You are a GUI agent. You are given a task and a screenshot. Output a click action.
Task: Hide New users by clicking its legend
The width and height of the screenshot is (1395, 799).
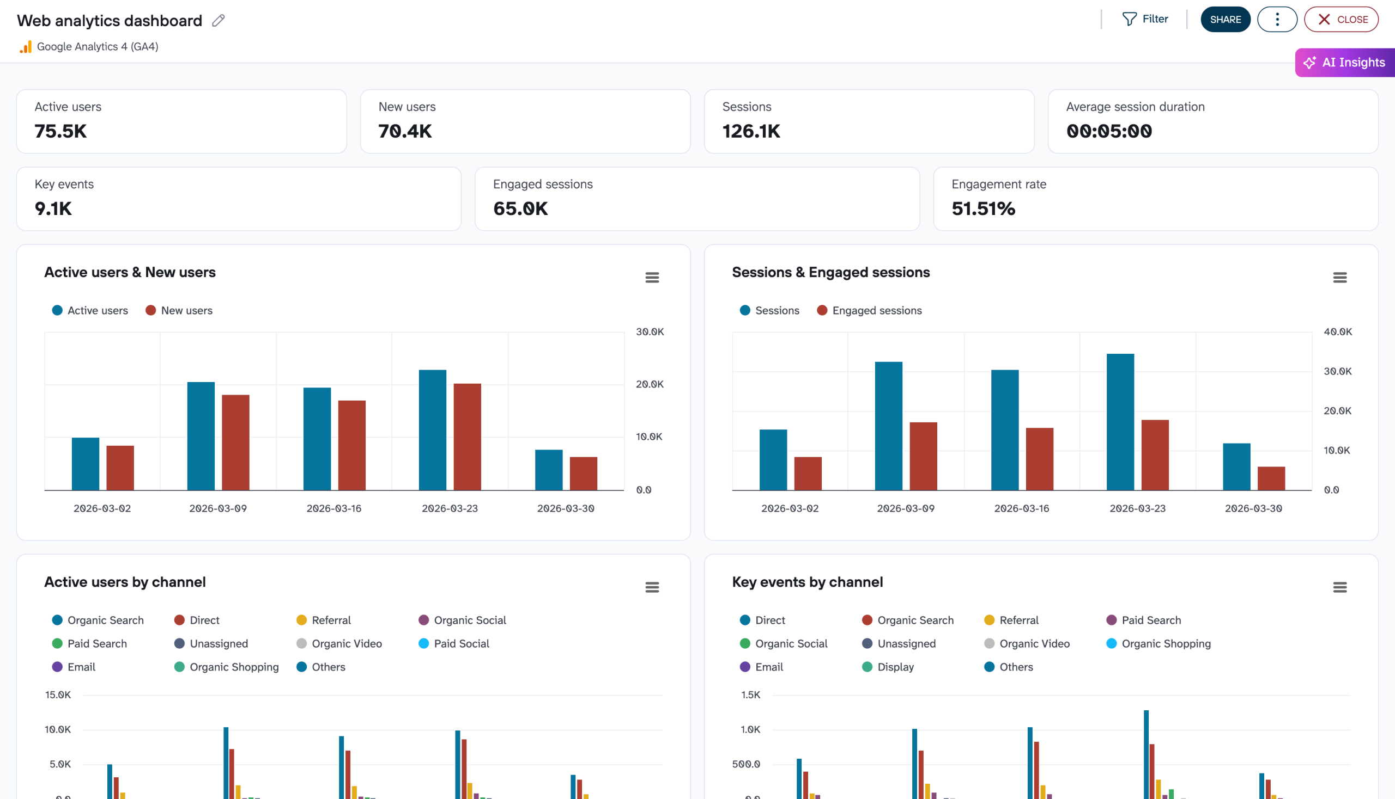tap(179, 310)
